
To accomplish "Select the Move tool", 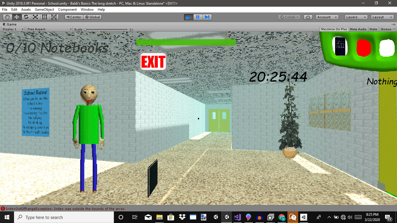I will click(x=17, y=17).
